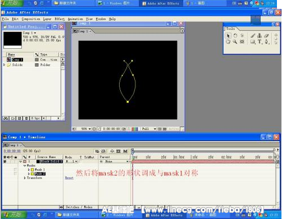Screen dimensions: 282x219
Task: Open the Composition menu
Action: point(31,19)
